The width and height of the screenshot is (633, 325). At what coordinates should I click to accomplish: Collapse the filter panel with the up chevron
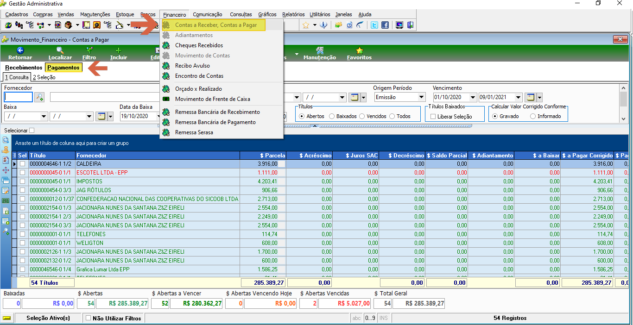point(314,125)
